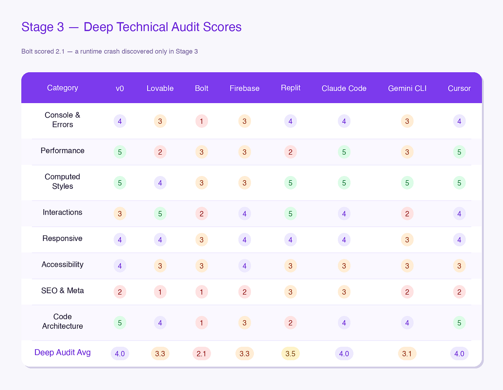This screenshot has width=503, height=390.
Task: Click Lovable's Deep Audit Avg 3.3
Action: pyautogui.click(x=160, y=354)
